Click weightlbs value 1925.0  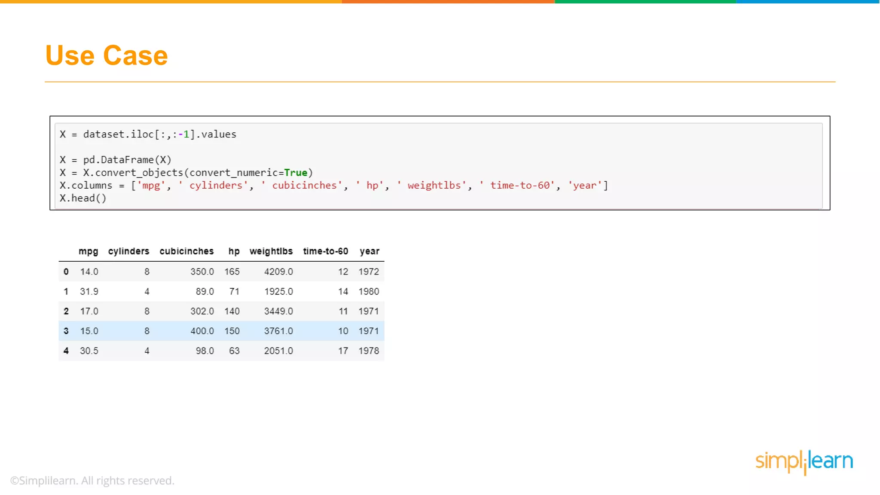(x=278, y=291)
